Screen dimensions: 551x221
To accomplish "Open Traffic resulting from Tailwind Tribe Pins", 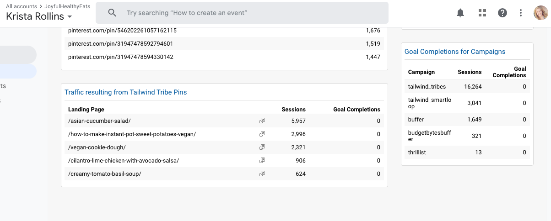I will 125,92.
